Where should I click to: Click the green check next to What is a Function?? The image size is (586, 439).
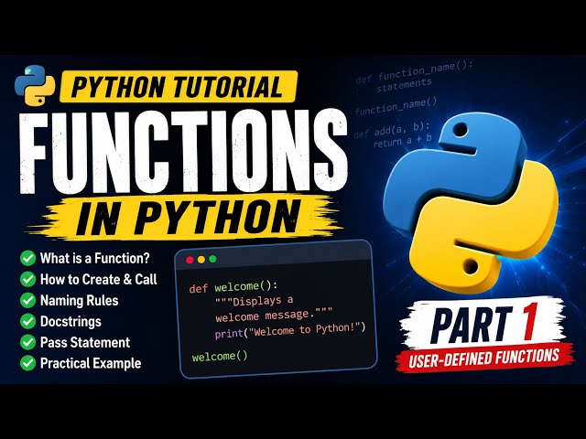point(27,258)
